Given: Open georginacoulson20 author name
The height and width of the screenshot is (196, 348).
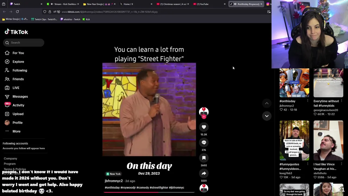Looking at the screenshot, I should coord(326,110).
